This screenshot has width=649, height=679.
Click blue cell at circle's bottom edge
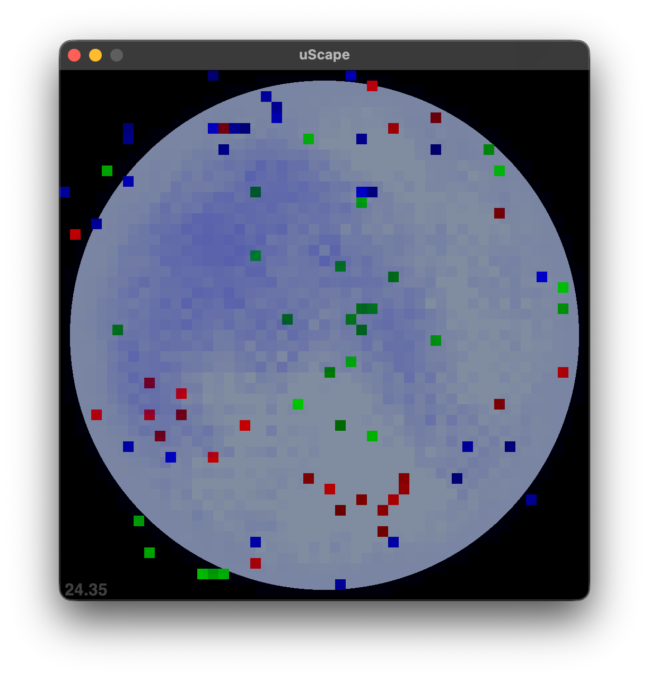340,585
